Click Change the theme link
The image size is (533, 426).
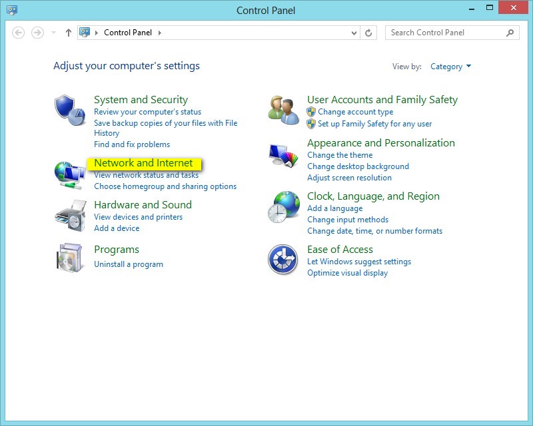340,155
